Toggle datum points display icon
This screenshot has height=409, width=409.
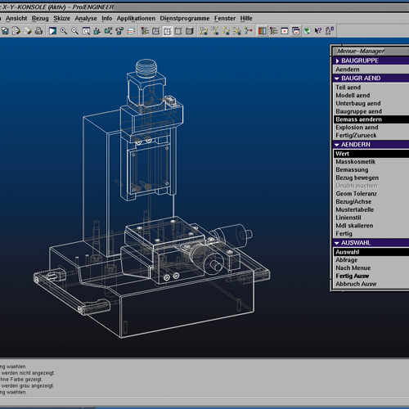pos(226,31)
